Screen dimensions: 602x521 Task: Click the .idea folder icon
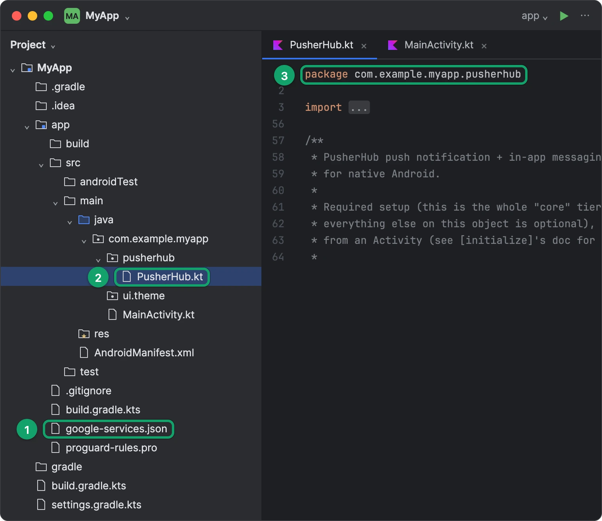41,106
